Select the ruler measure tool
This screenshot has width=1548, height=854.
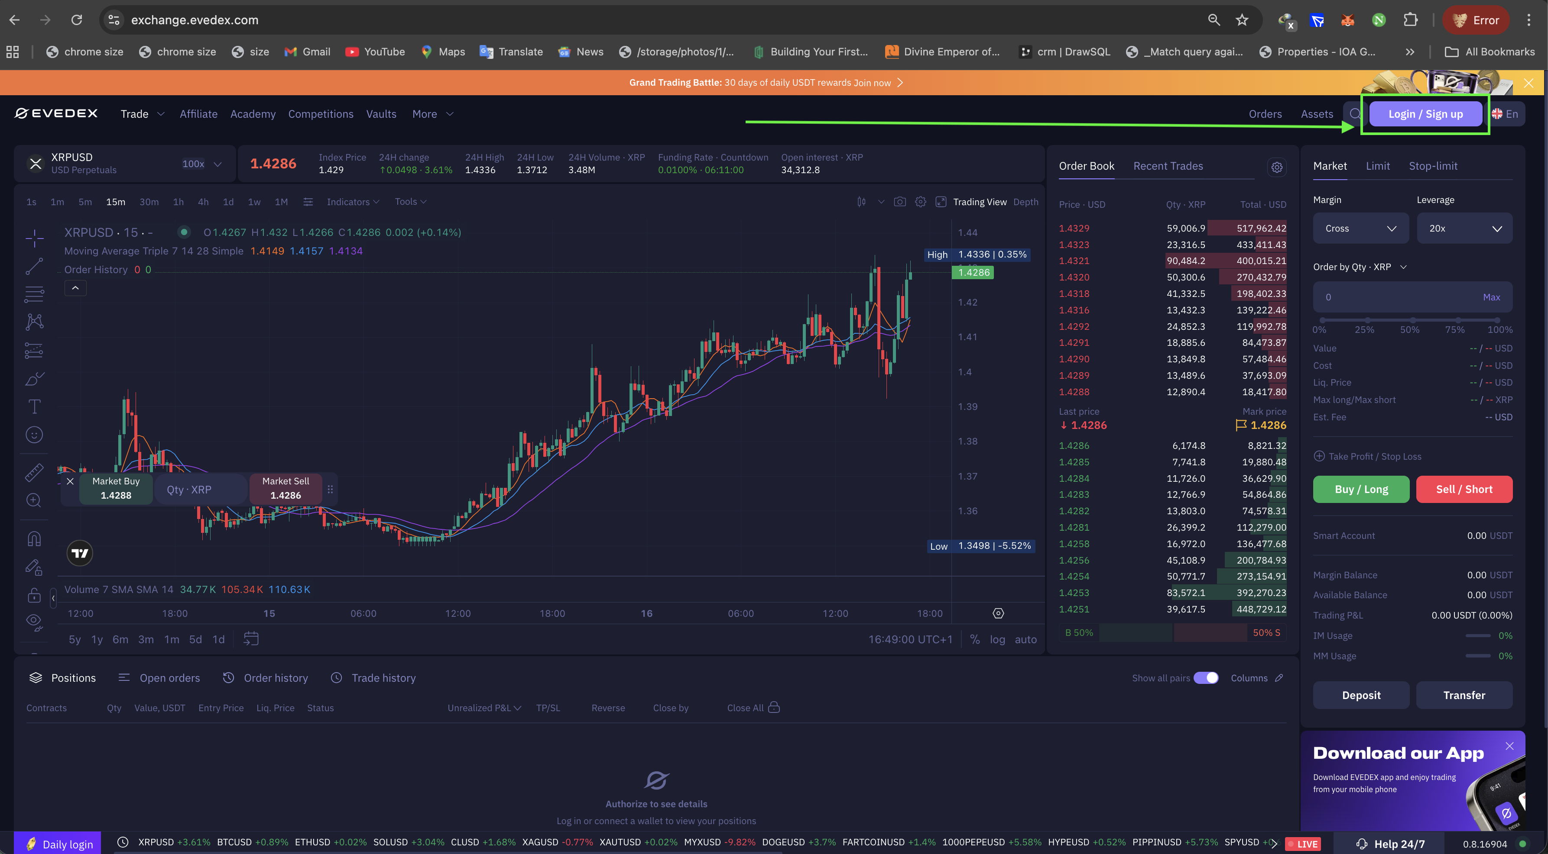pyautogui.click(x=34, y=472)
